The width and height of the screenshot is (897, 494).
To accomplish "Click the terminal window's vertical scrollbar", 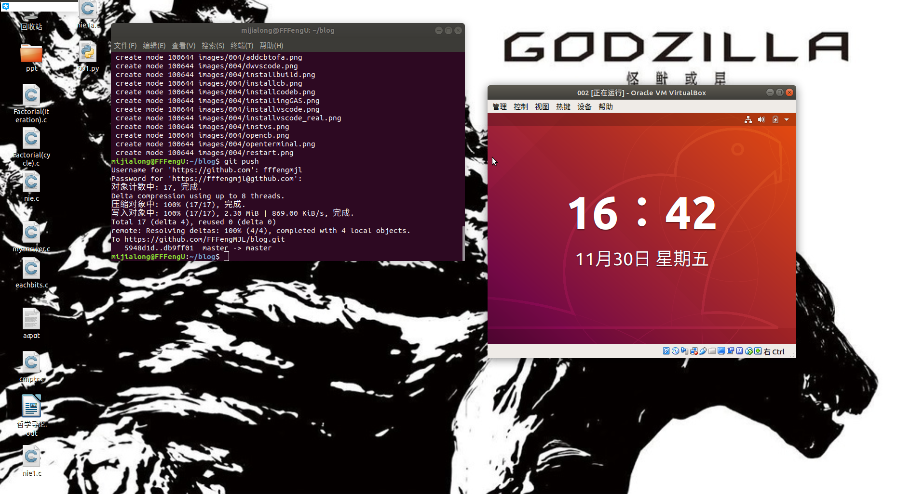I will click(463, 242).
